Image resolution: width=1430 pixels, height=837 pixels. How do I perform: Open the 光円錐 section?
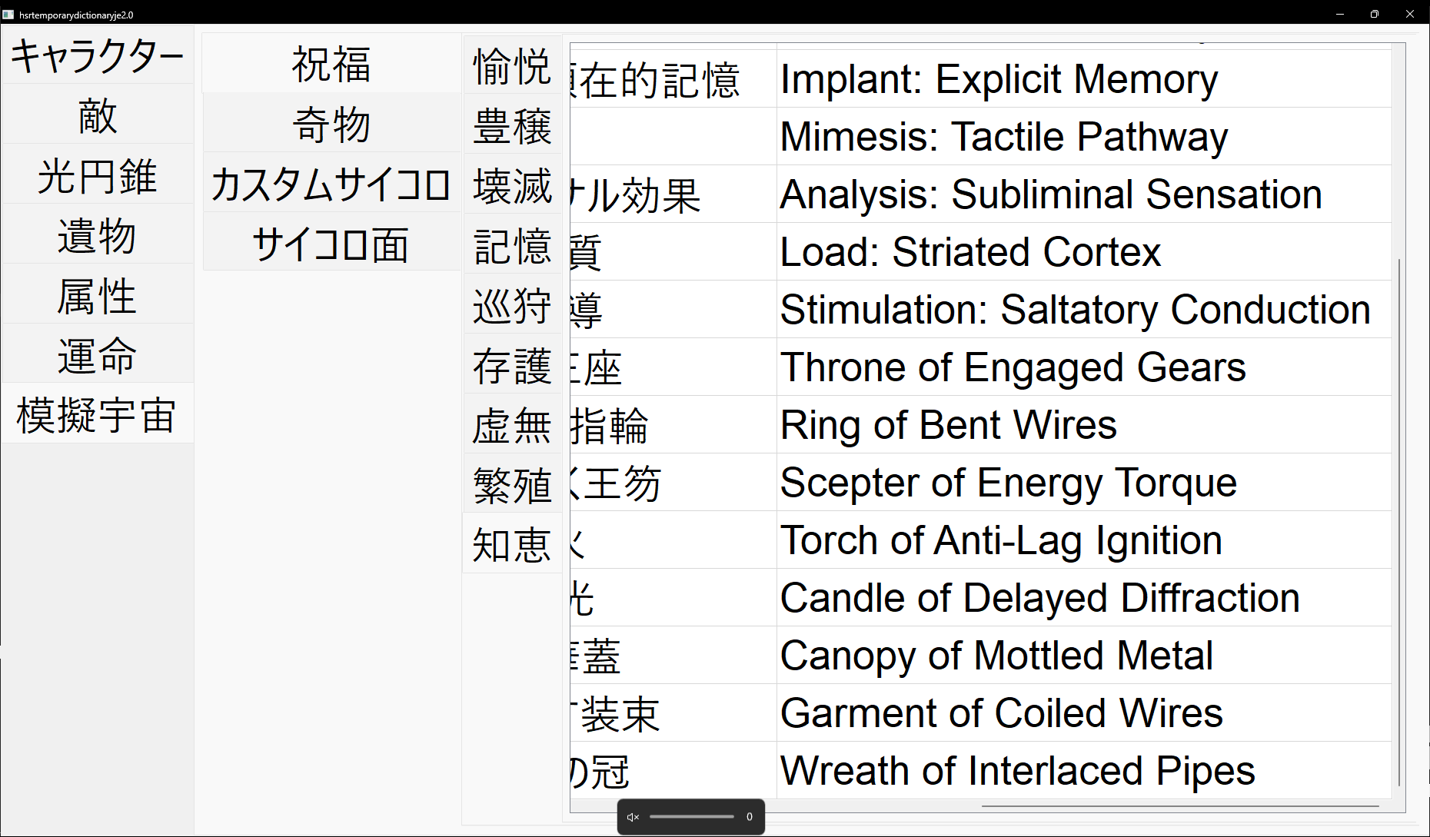coord(98,176)
